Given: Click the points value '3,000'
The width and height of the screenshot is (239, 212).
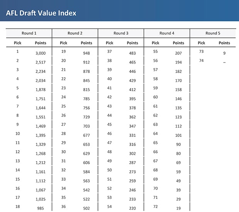Looking at the screenshot, I should (x=40, y=53).
